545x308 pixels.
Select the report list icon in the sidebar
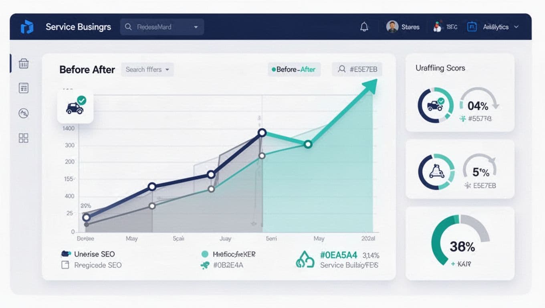pyautogui.click(x=23, y=88)
